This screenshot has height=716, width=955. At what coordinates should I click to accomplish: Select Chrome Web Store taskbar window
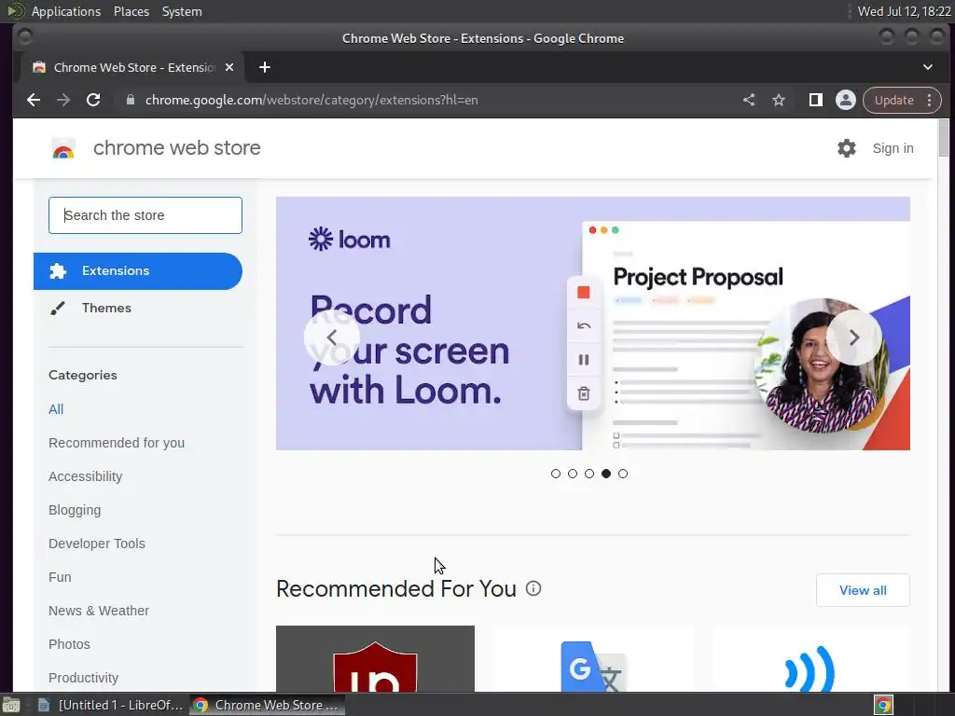pos(267,705)
